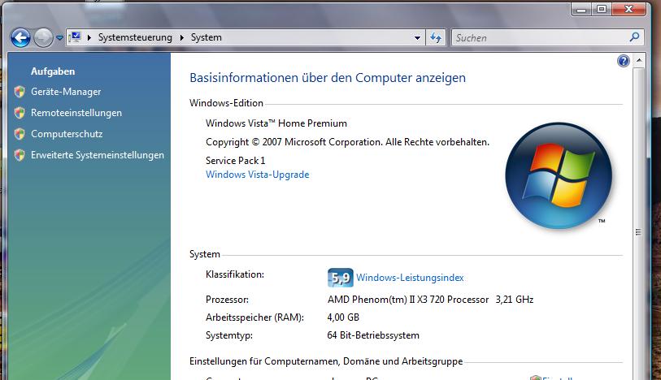Click the 'AMD Phenom(tm) II X3 720 Processor' value

click(x=408, y=300)
